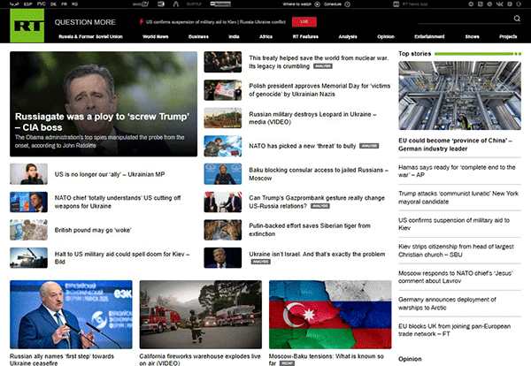Open Trump attacks 'communist lunatic' story
531x366 pixels.
[x=458, y=197]
